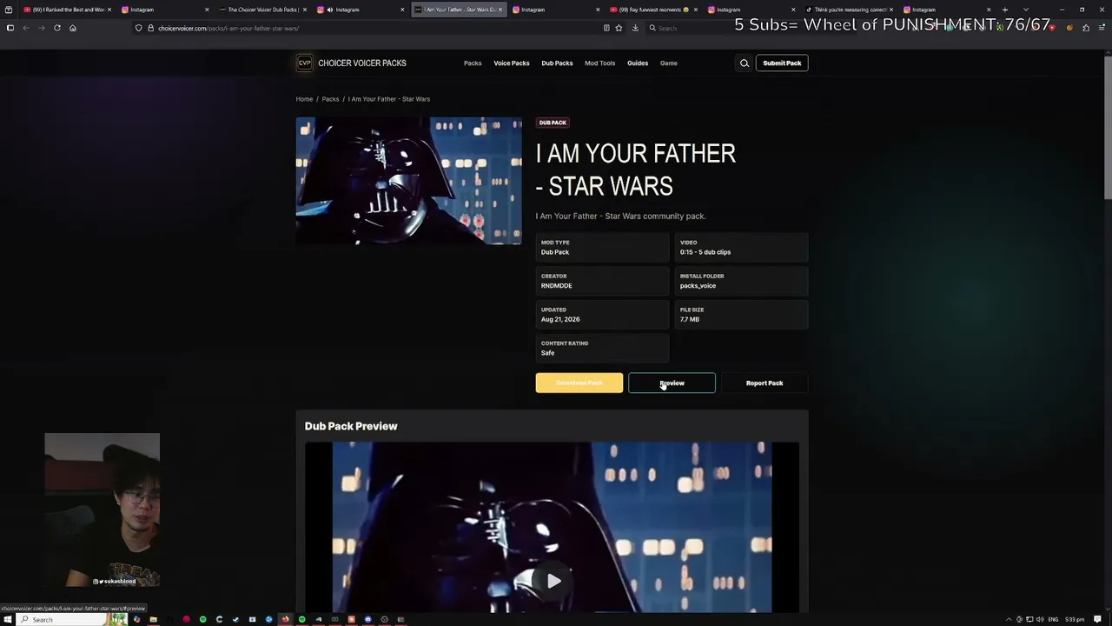Click the clock showing 5:33 pm
Viewport: 1112px width, 626px height.
click(1075, 619)
